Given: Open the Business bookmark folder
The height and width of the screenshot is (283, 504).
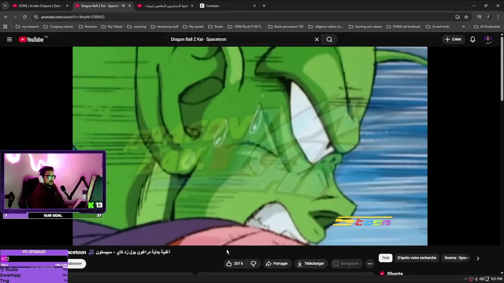Looking at the screenshot, I should (88, 27).
